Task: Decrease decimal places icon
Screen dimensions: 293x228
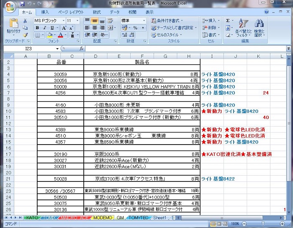Action: pos(132,35)
